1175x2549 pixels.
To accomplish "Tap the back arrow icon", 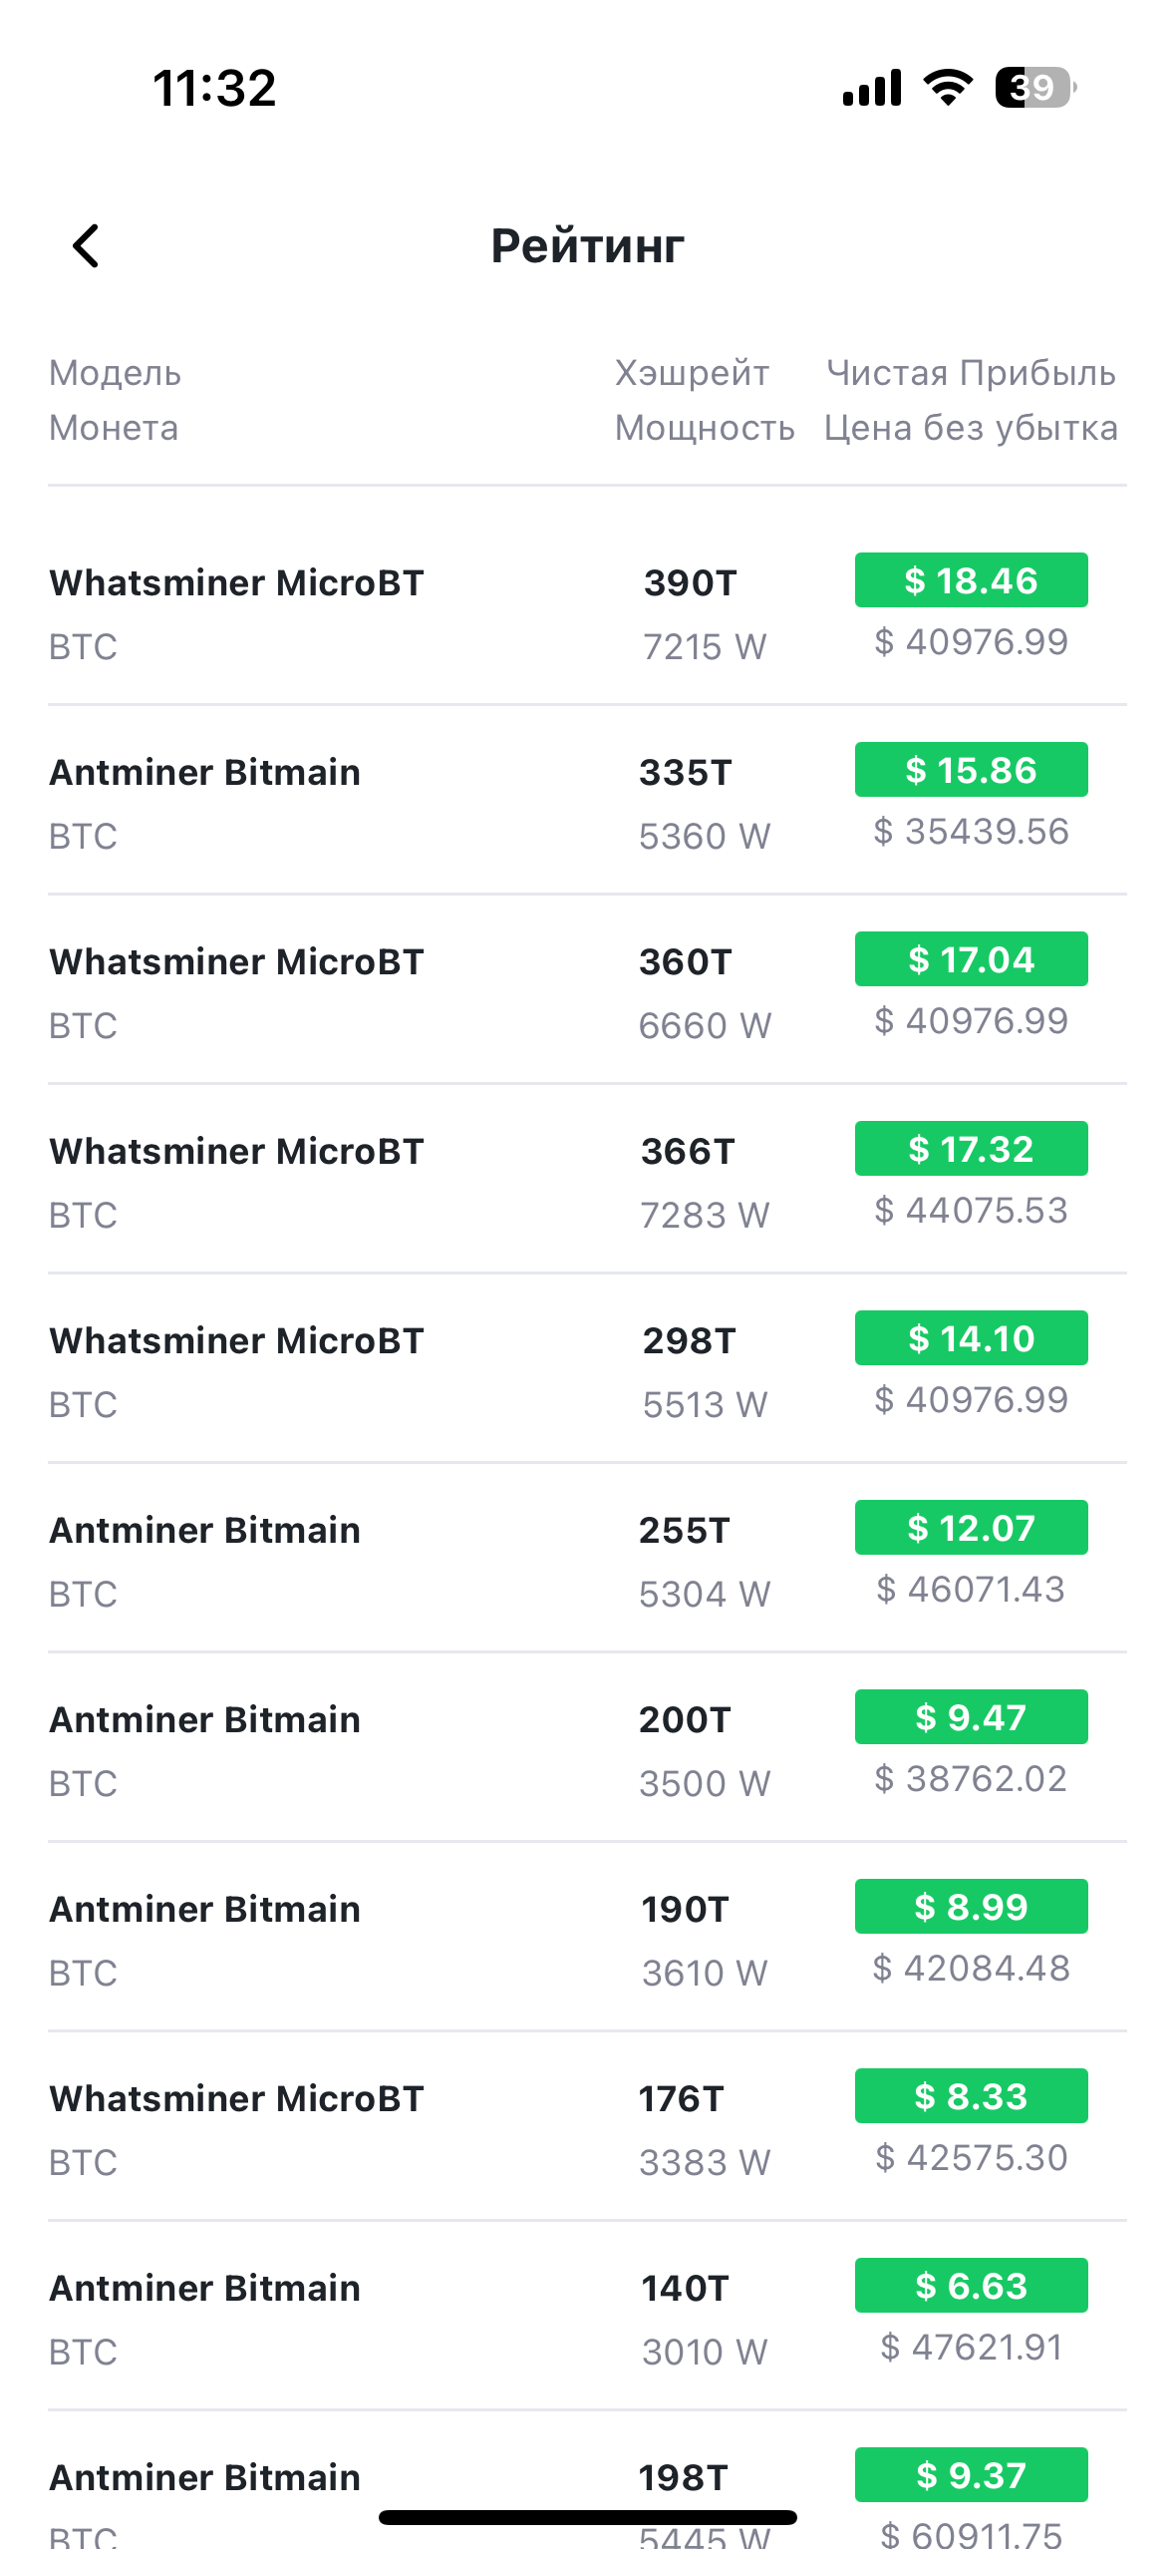I will (x=87, y=245).
